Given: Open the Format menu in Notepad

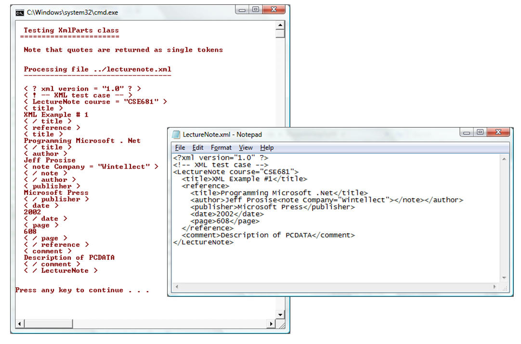Looking at the screenshot, I should pyautogui.click(x=221, y=148).
